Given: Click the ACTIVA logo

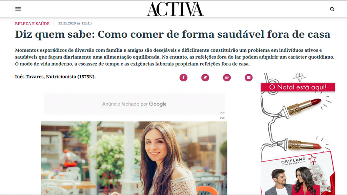Looking at the screenshot, I should [175, 9].
